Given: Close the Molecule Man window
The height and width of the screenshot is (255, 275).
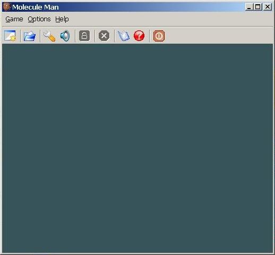Looking at the screenshot, I should click(268, 7).
